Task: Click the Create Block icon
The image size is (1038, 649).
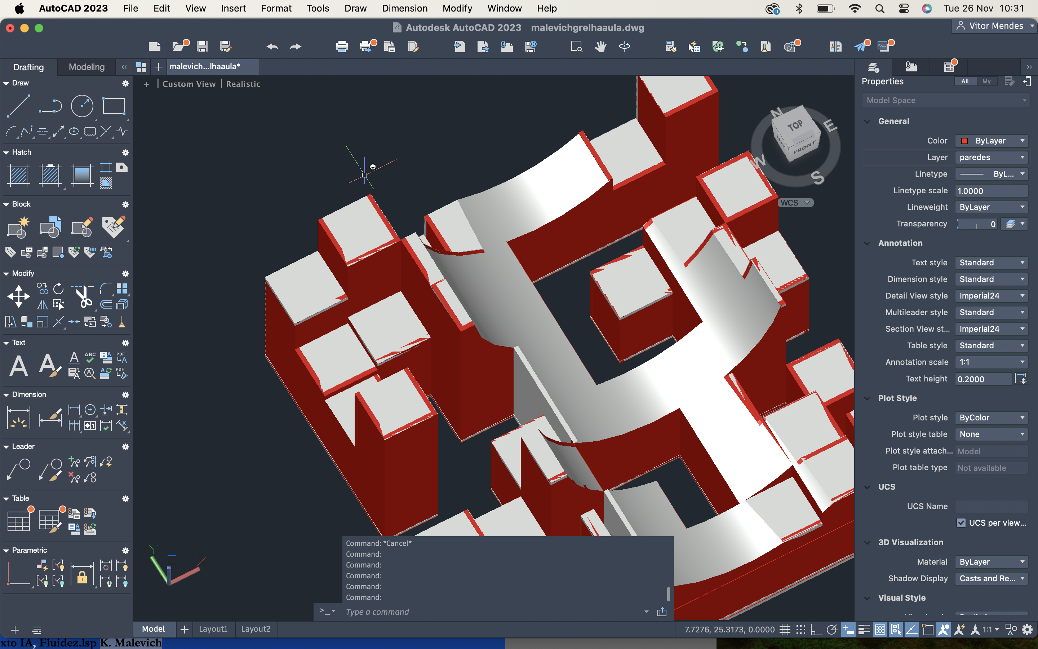Action: coord(18,227)
